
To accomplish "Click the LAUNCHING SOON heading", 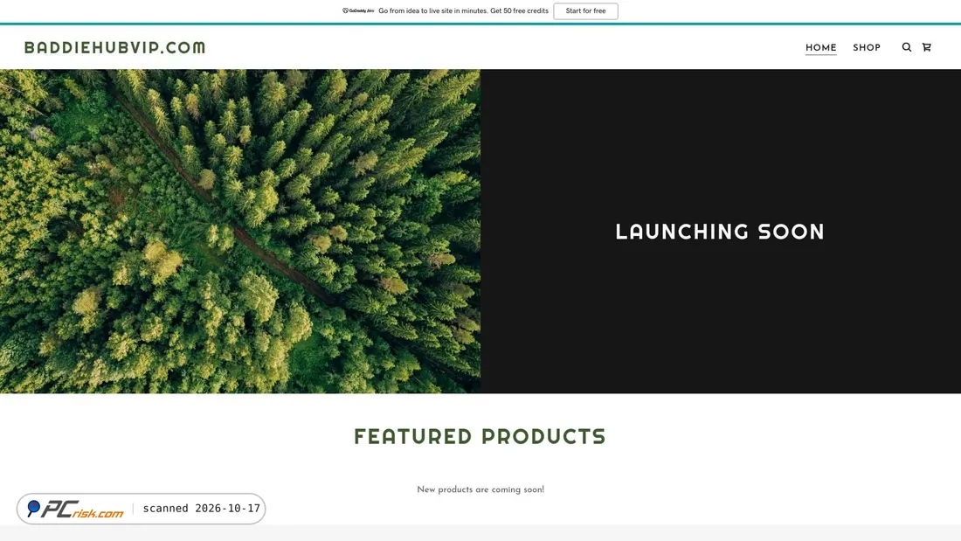I will [720, 232].
